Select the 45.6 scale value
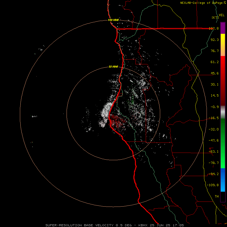 215,73
